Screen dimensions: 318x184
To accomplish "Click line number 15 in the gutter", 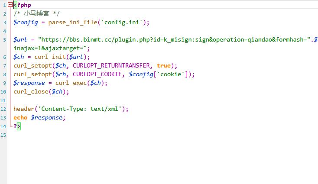I will [x=3, y=135].
